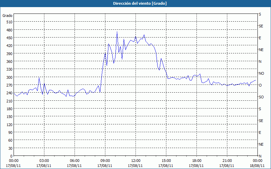Click the 360 tick label on the left axis

pyautogui.click(x=9, y=62)
